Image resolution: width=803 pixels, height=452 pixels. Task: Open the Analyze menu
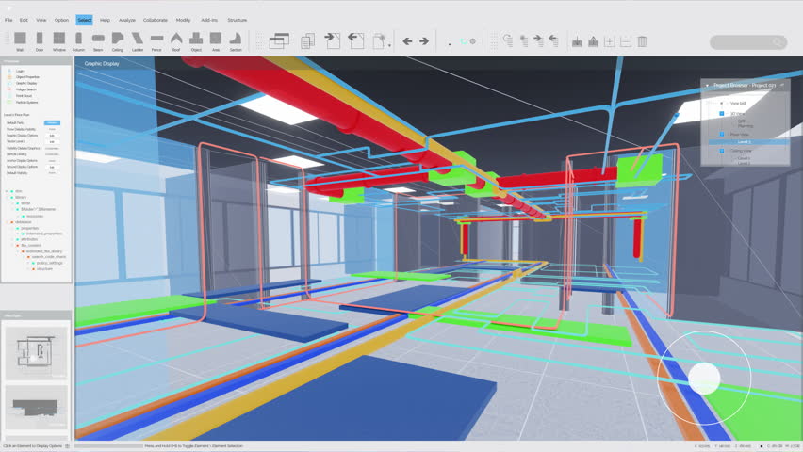click(127, 20)
